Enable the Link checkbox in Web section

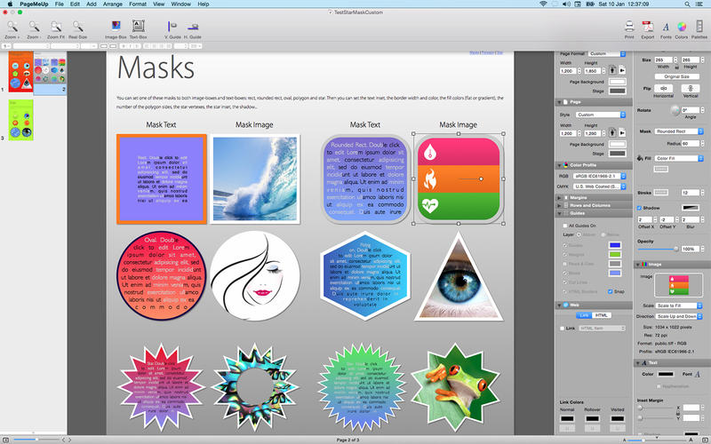[x=563, y=328]
